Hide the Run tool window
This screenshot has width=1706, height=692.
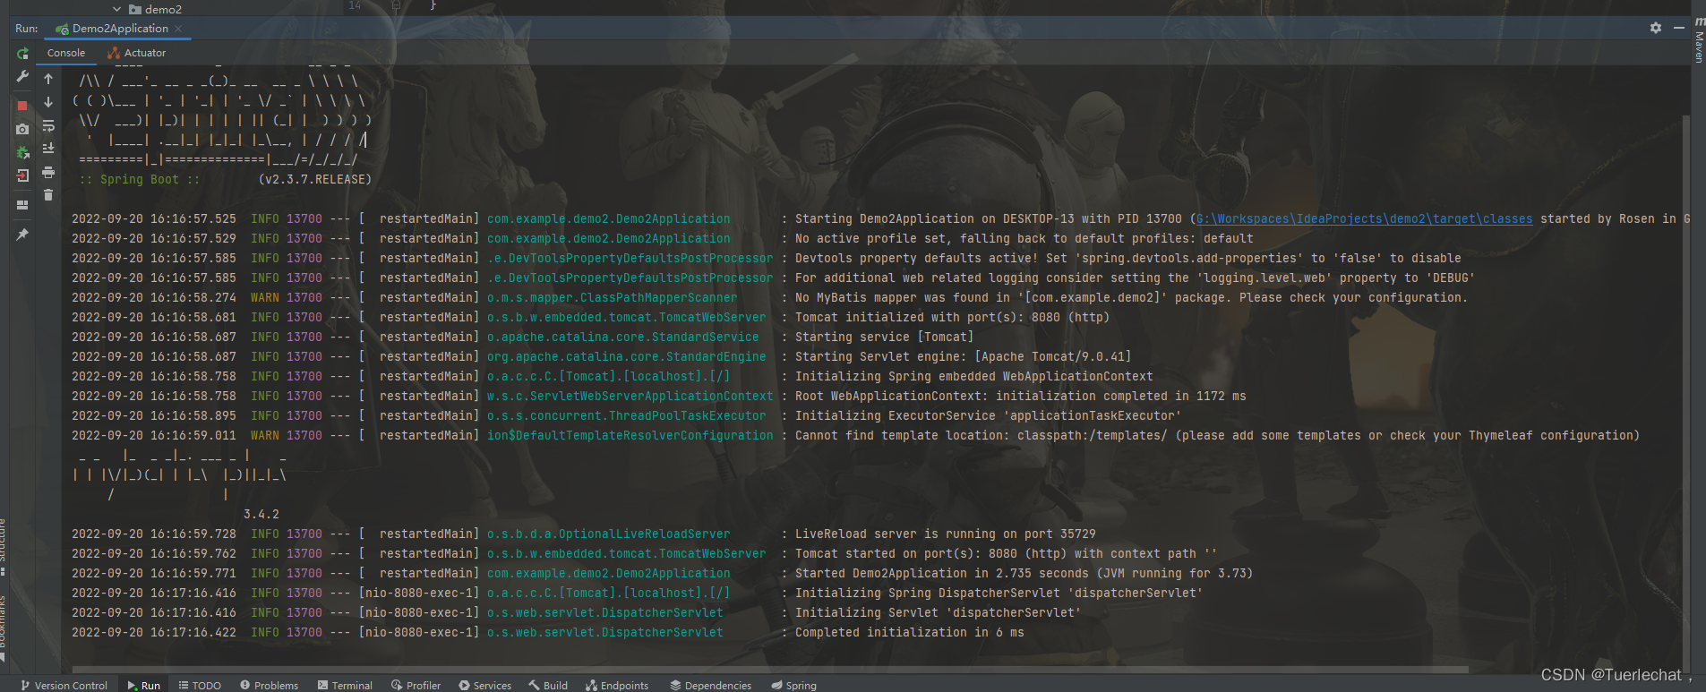(x=1679, y=28)
